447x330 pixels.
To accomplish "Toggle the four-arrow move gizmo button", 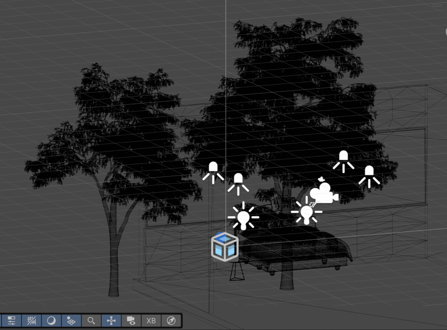I will pos(111,321).
